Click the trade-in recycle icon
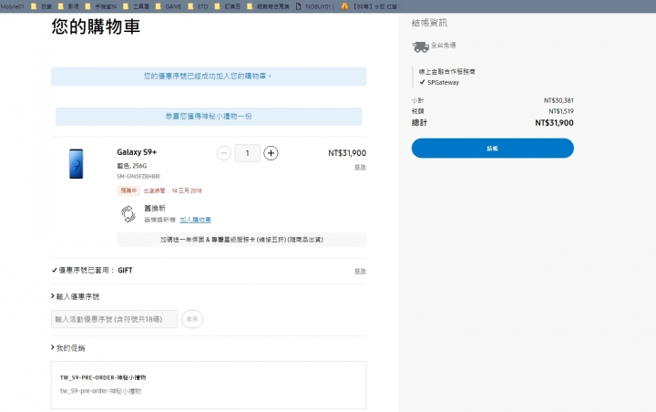 [128, 214]
